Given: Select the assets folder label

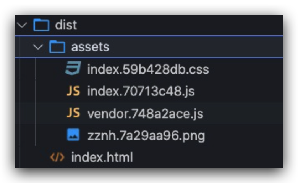Looking at the screenshot, I should [x=90, y=47].
